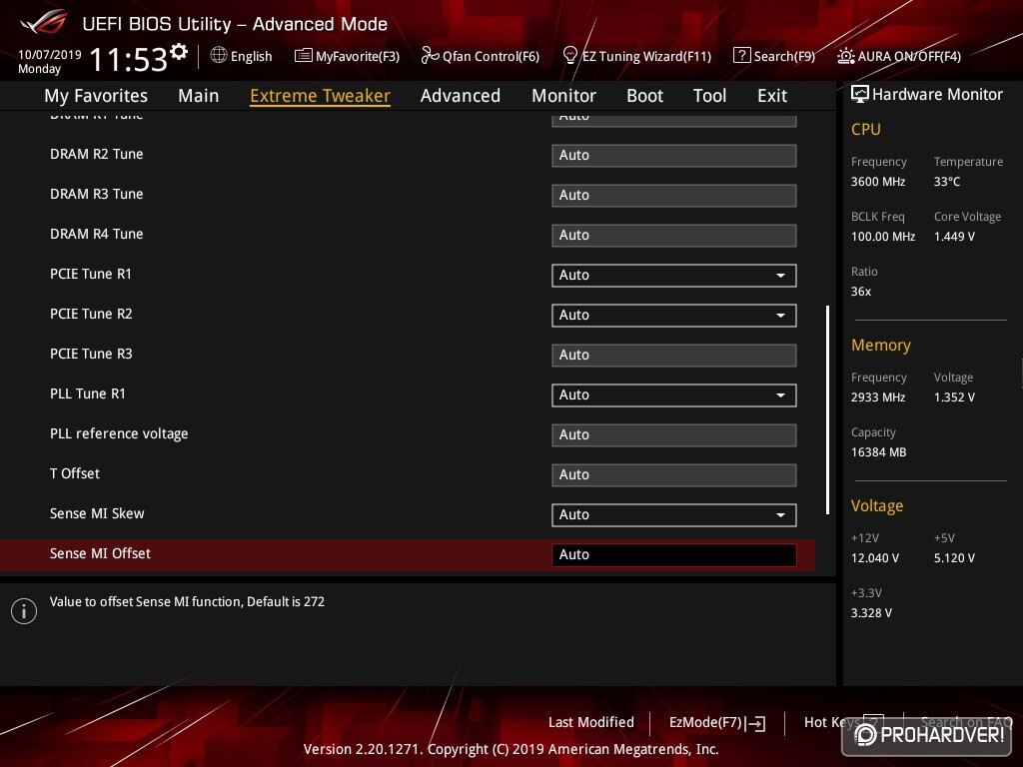This screenshot has height=767, width=1023.
Task: Click the BCLK Freq 100.00 MHz value
Action: (x=883, y=236)
